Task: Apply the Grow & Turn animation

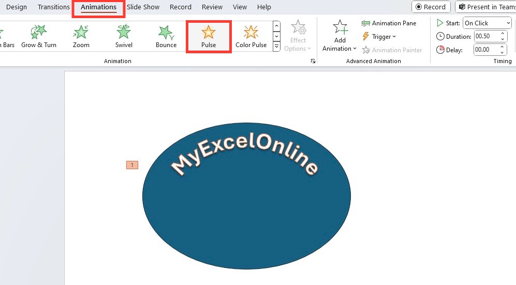Action: (x=39, y=37)
